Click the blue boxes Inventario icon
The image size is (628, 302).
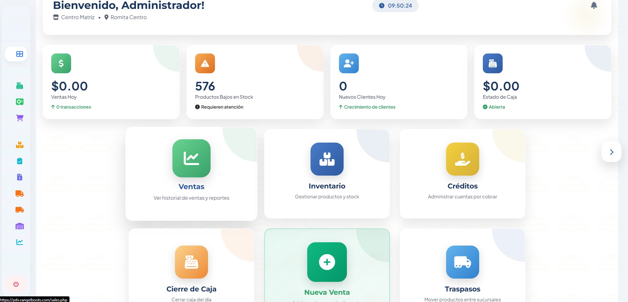[327, 159]
